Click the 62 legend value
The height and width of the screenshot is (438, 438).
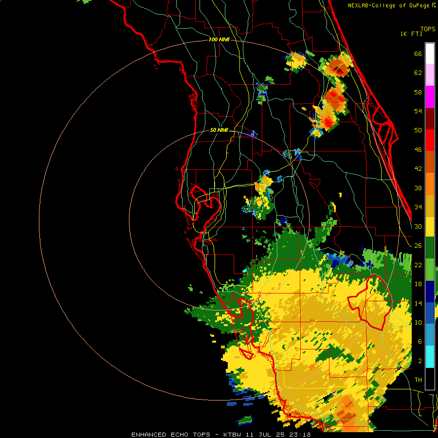coord(418,73)
